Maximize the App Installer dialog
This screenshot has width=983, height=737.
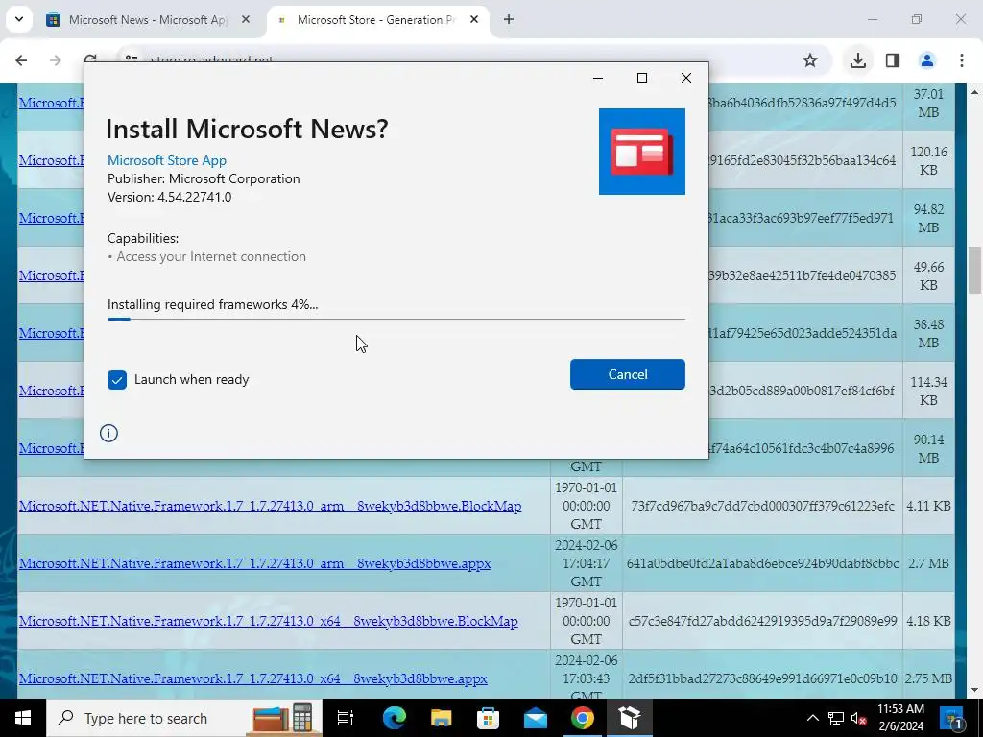642,78
